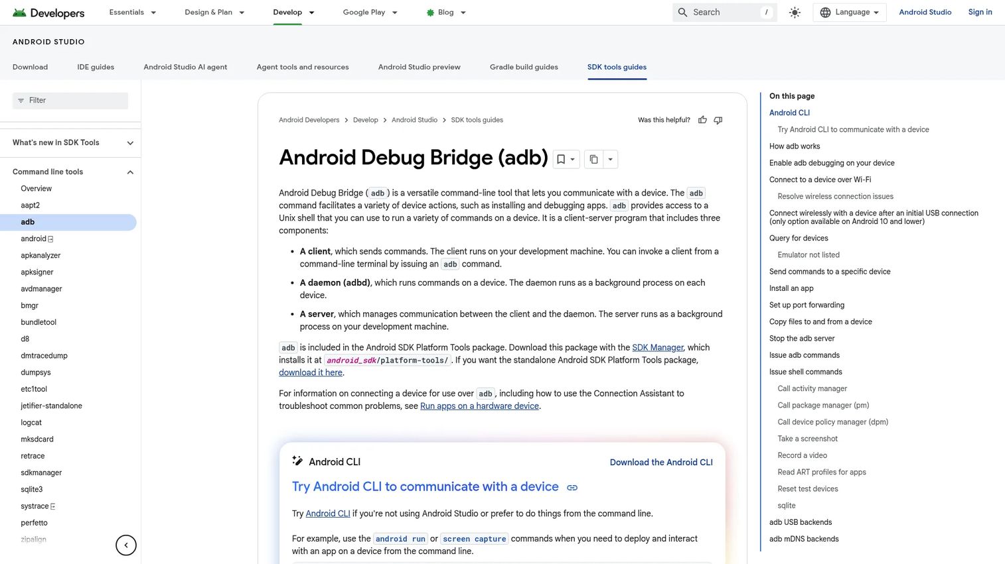The image size is (1005, 564).
Task: Open Gradle build guides tab
Action: 524,67
